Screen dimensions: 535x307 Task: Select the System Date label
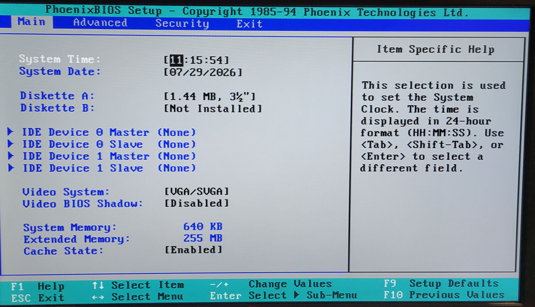[60, 71]
